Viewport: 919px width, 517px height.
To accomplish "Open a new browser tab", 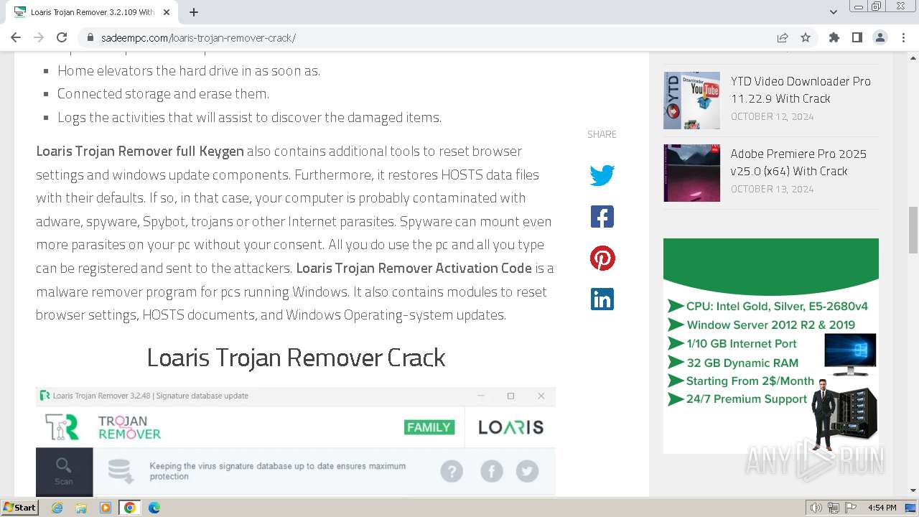I will (194, 12).
